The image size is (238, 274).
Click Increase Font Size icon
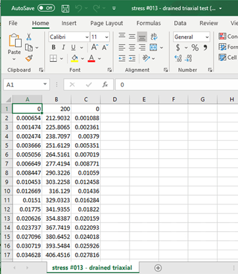click(95, 47)
